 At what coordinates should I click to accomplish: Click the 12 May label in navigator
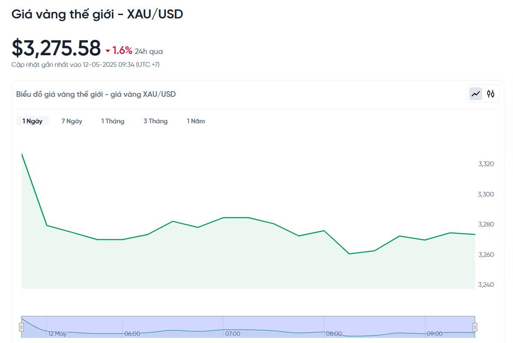tap(57, 334)
